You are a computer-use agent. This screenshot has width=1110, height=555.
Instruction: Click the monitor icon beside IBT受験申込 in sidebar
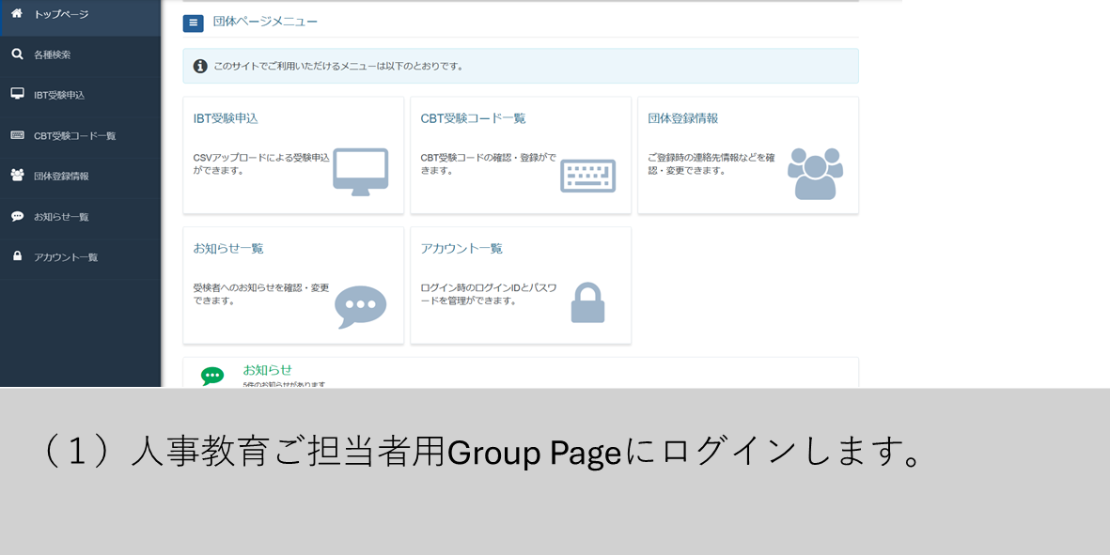coord(17,93)
